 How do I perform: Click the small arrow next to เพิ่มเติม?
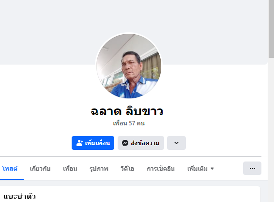point(212,169)
